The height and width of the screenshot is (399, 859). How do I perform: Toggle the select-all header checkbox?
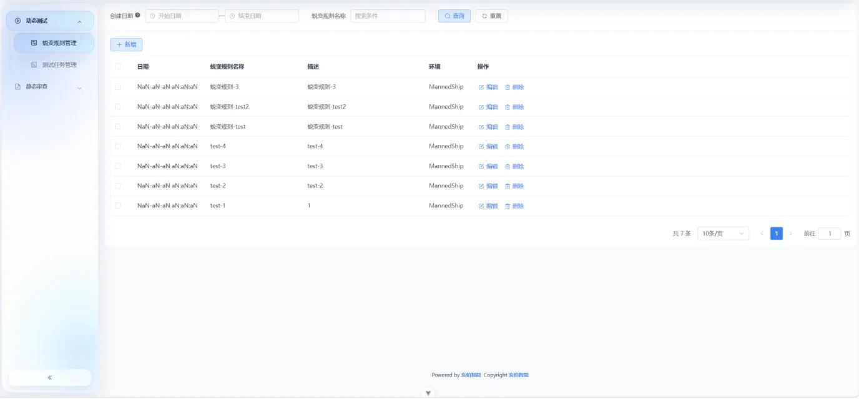pos(117,66)
